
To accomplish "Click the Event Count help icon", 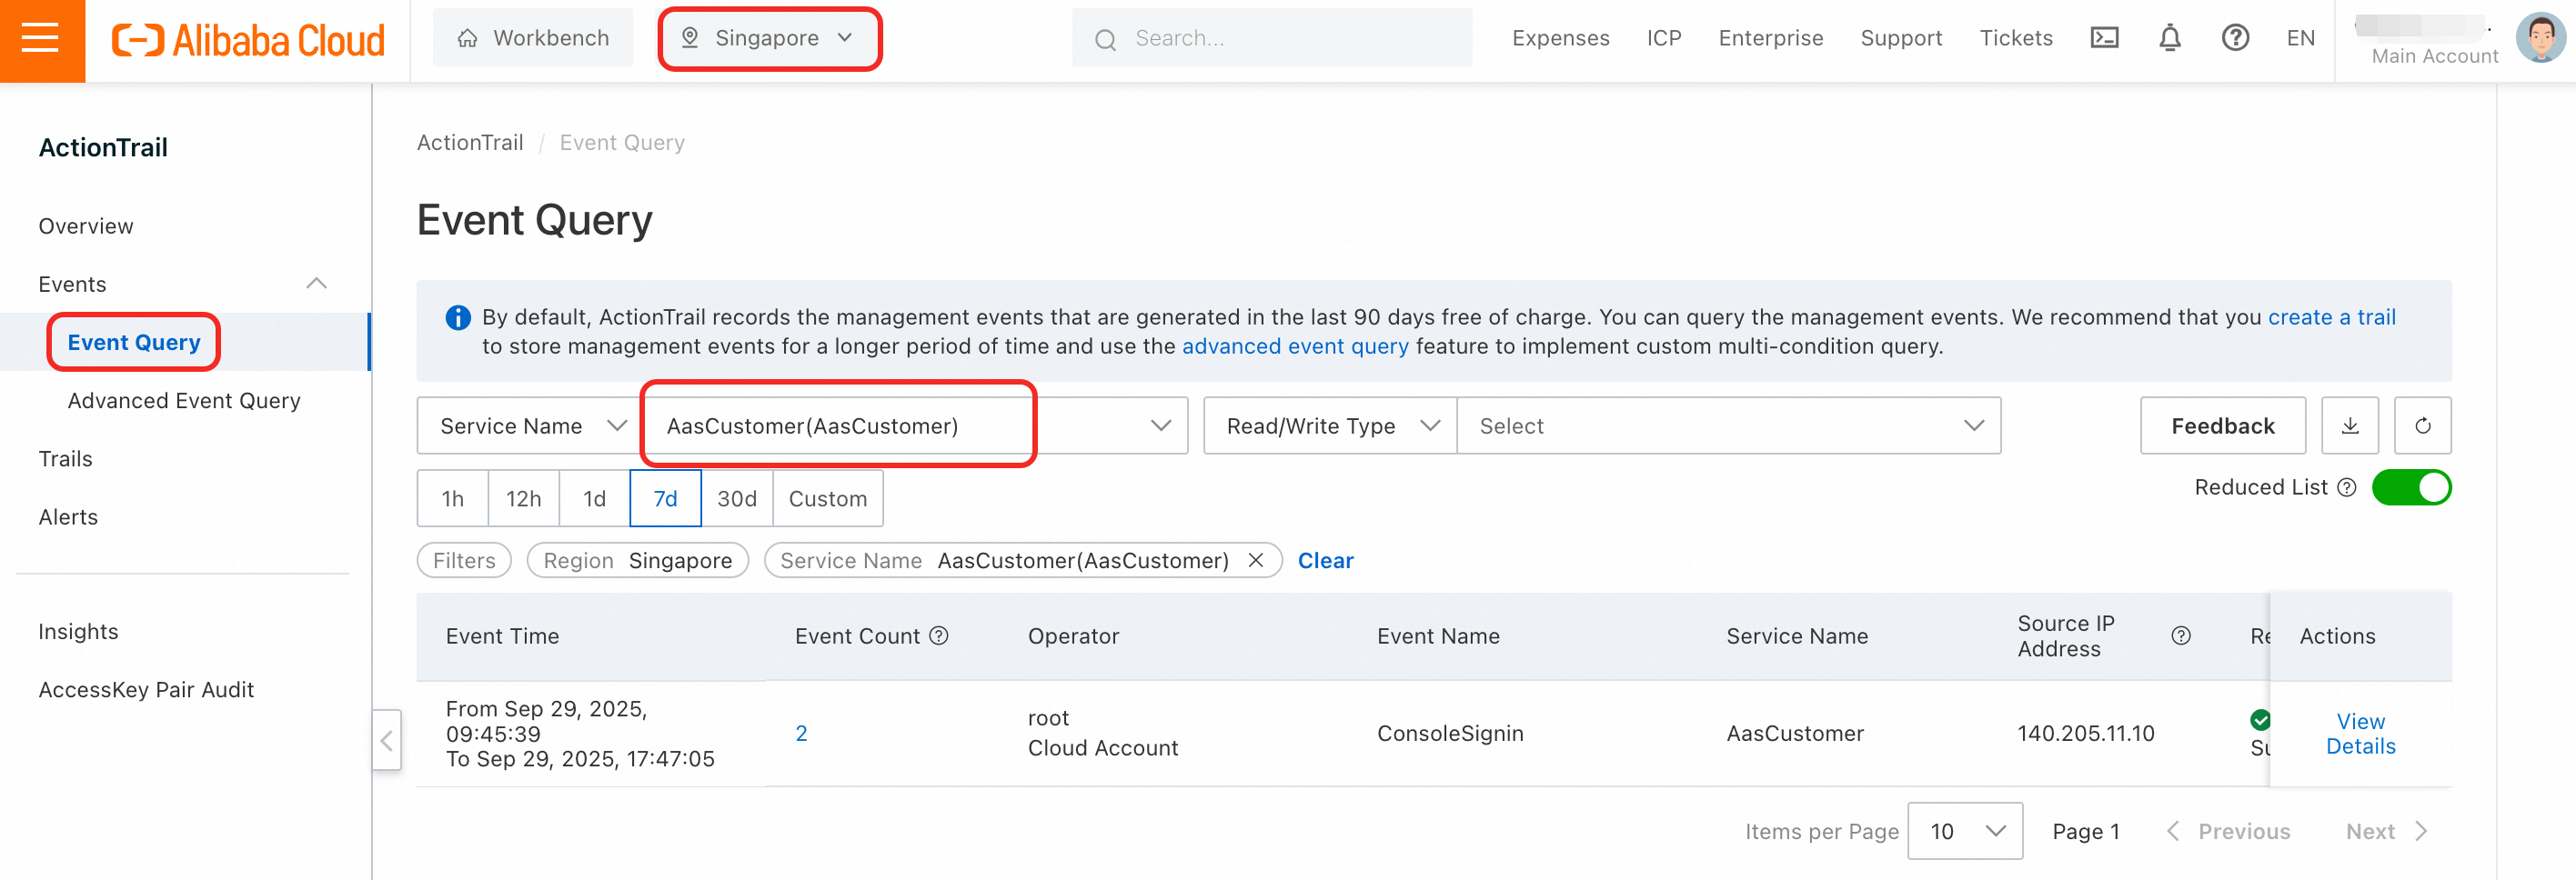I will 938,636.
